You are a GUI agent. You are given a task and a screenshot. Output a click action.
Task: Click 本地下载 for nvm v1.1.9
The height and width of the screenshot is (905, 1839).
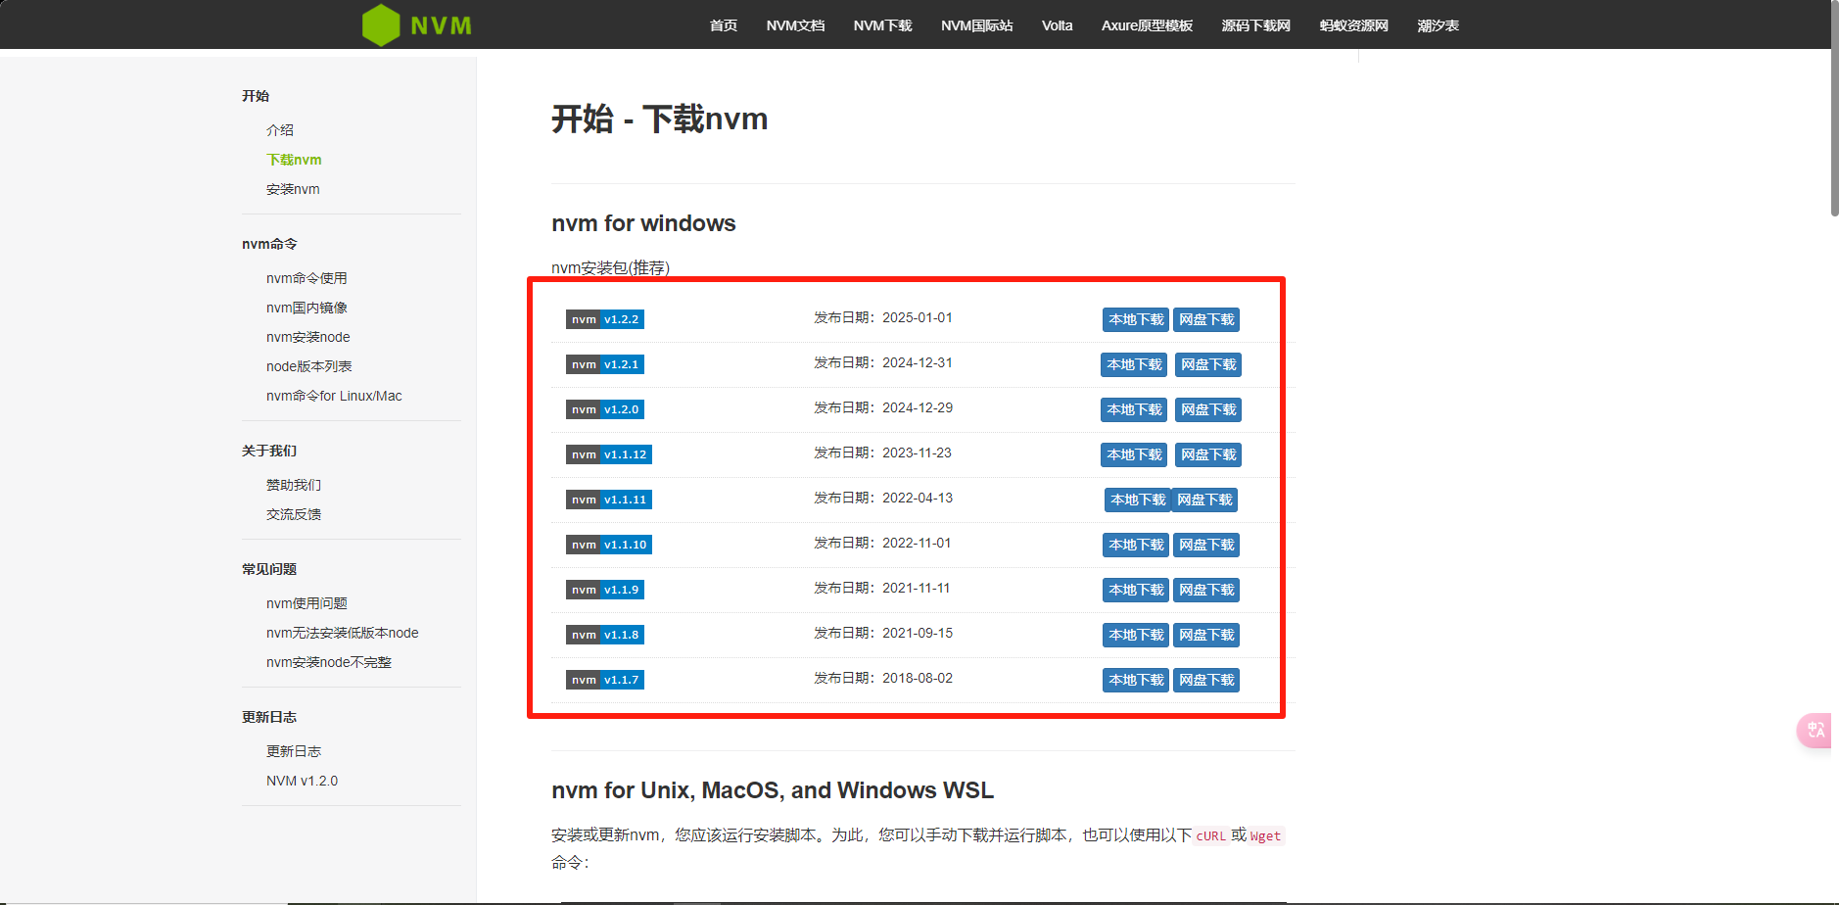(1136, 590)
